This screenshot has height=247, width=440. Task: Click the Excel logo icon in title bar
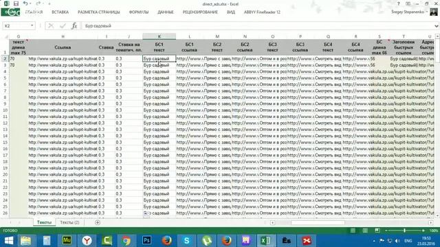pyautogui.click(x=6, y=3)
